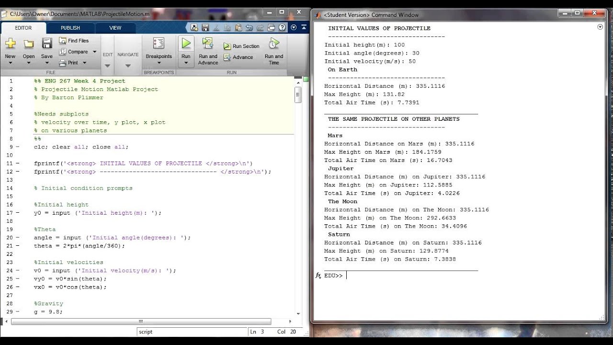
Task: Click new shortcut icon in quick access bar
Action: tap(194, 27)
